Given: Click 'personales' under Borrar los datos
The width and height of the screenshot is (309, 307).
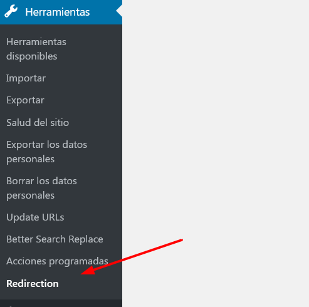Looking at the screenshot, I should tap(30, 195).
